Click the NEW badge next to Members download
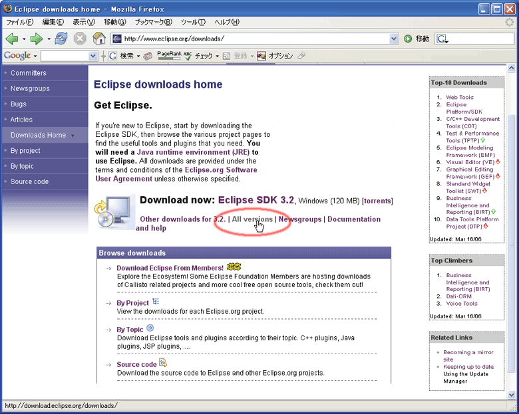 pyautogui.click(x=234, y=266)
